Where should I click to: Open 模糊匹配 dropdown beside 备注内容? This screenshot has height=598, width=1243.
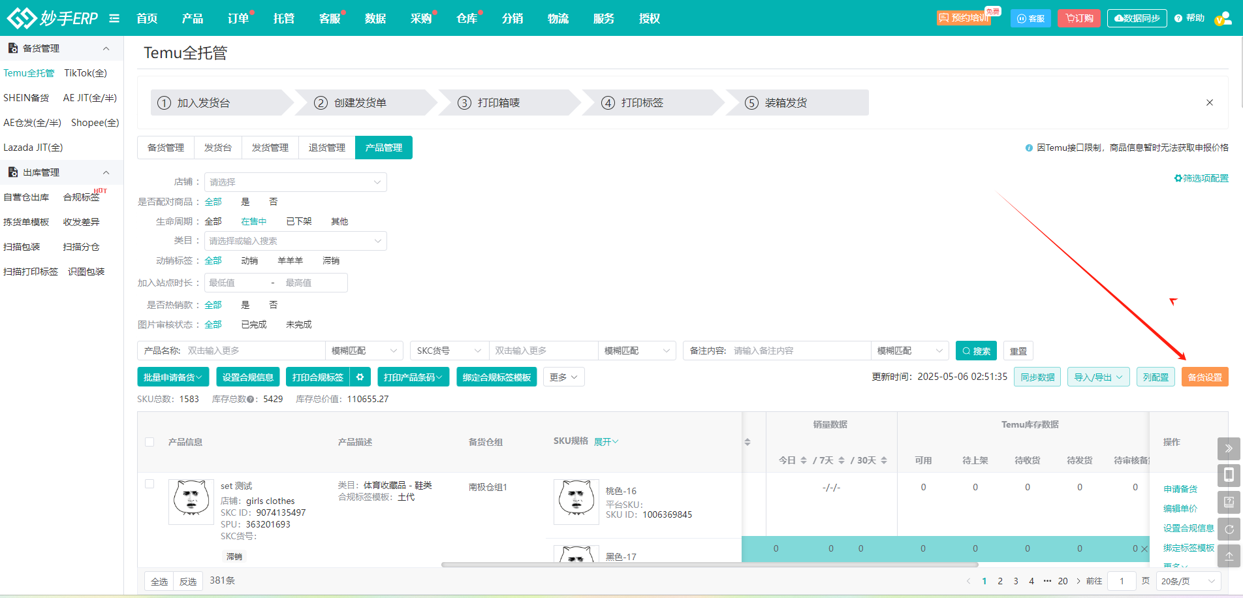pyautogui.click(x=910, y=351)
